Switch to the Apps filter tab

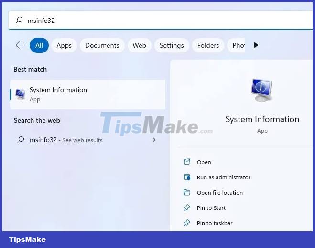(64, 45)
